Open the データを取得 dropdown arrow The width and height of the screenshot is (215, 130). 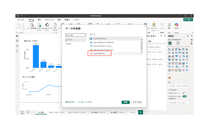pyautogui.click(x=32, y=31)
